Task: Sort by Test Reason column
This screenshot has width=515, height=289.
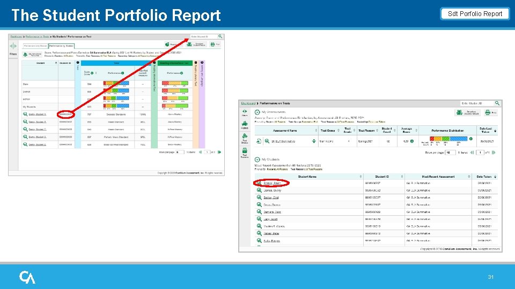Action: click(377, 131)
